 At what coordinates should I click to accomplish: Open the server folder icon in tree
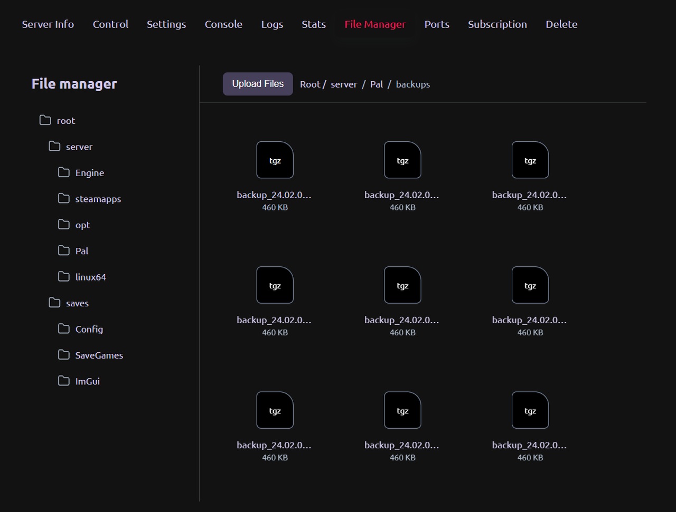54,146
